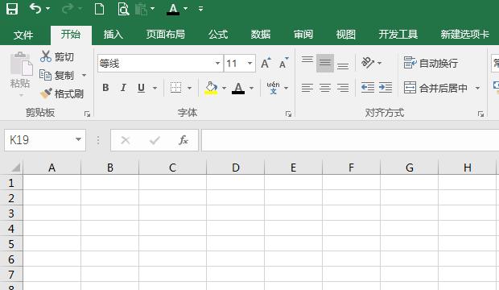Click Merge and Center (合并后居中) button

click(x=436, y=88)
